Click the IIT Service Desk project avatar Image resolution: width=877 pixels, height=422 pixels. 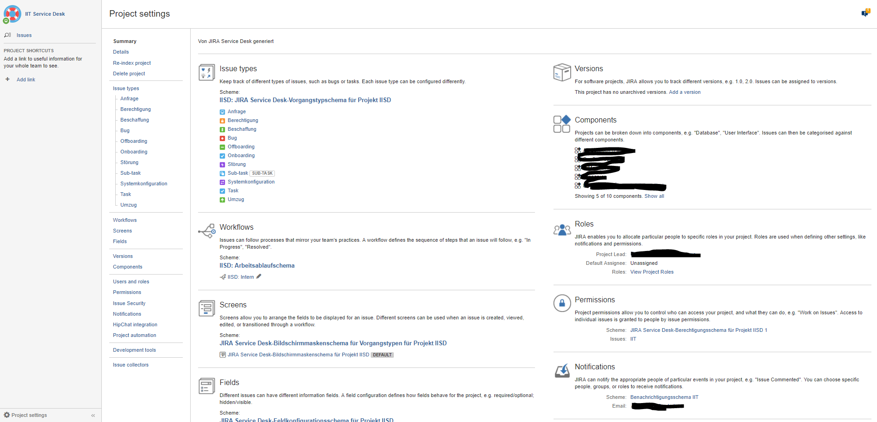[x=12, y=14]
